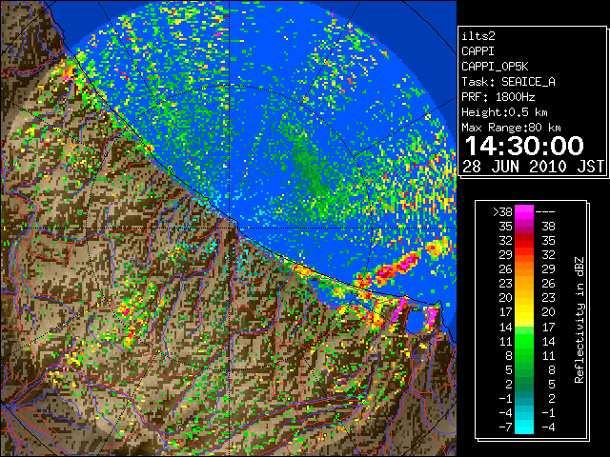Click the 'Max Range:80 km' line

pos(511,128)
